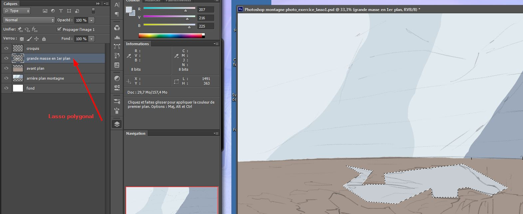
Task: Open the Paths panel icon
Action: [x=117, y=46]
